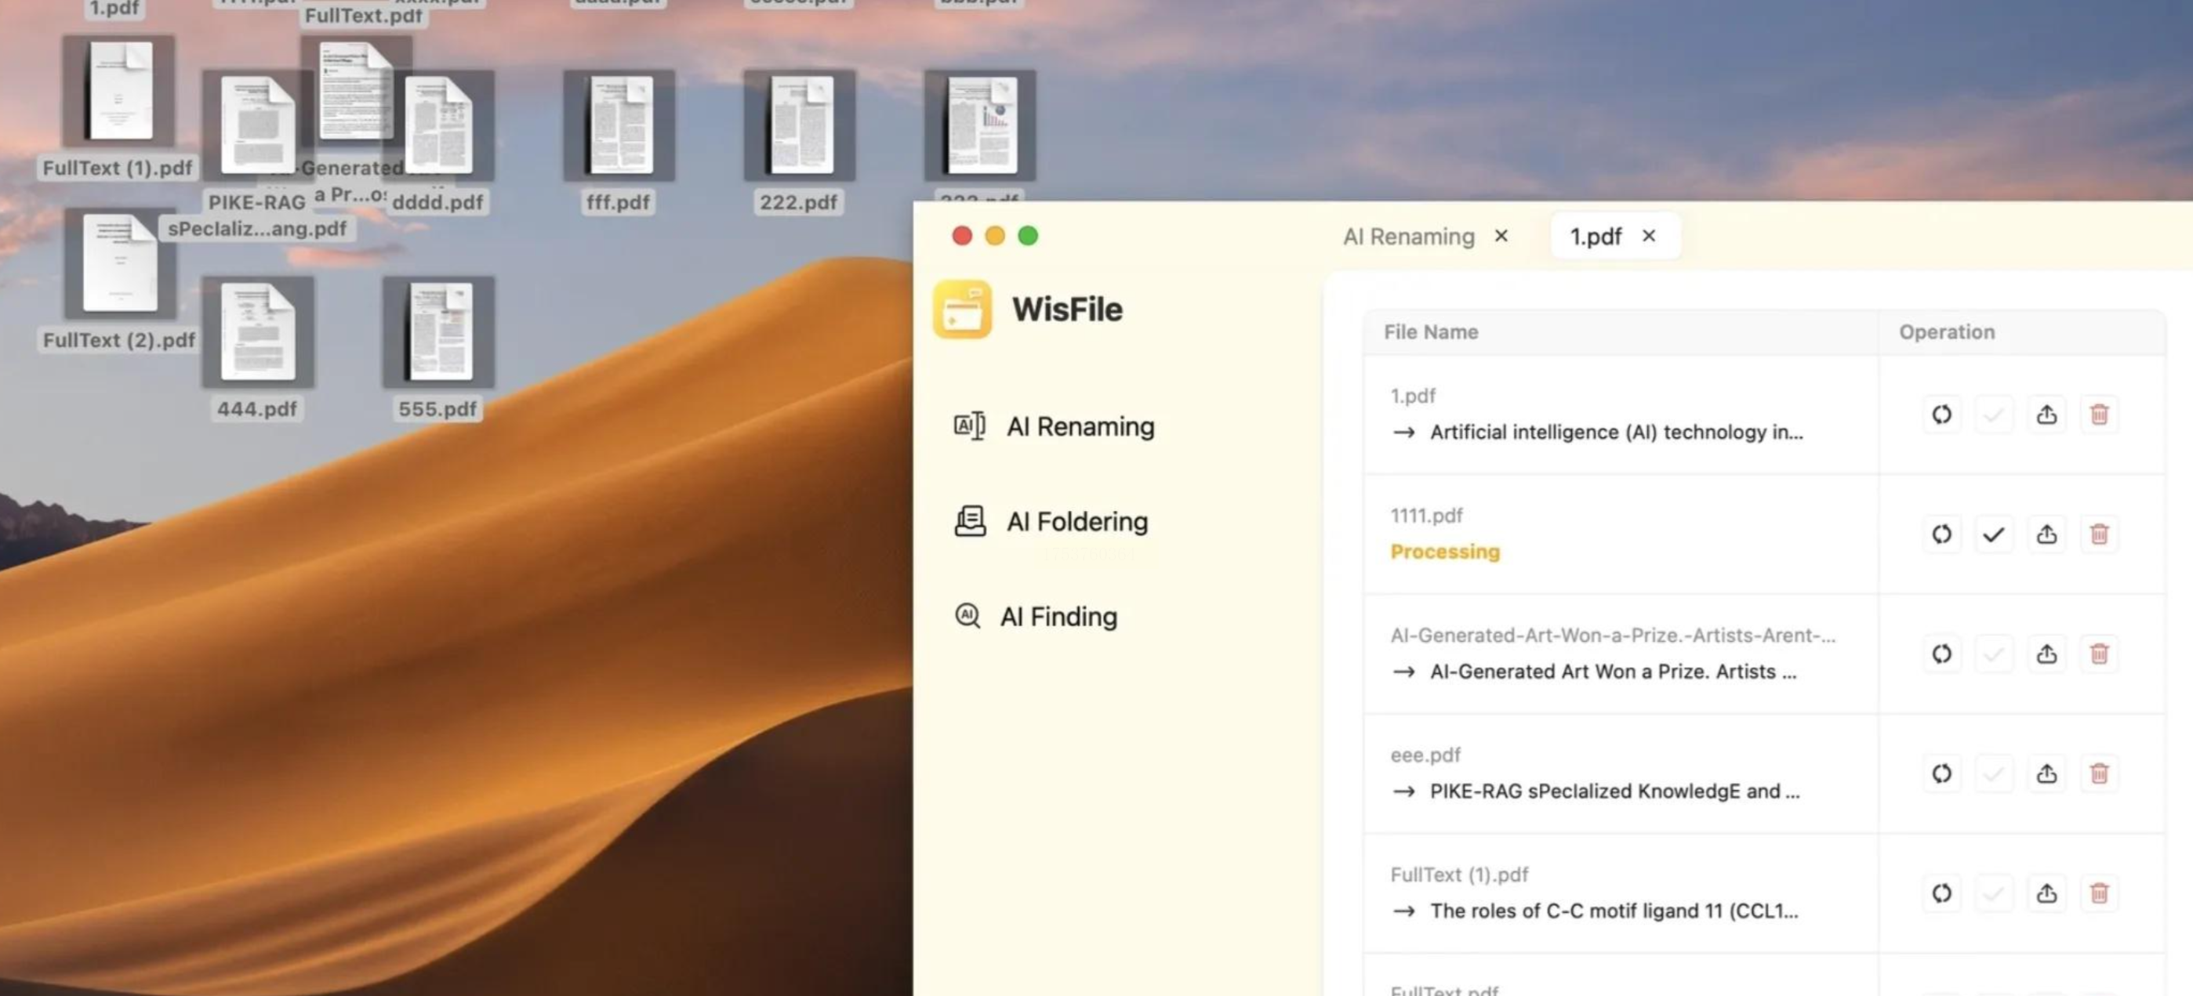Select suggested name 'Artificial intelligence (AI) technology in...'
Image resolution: width=2193 pixels, height=996 pixels.
[1616, 432]
